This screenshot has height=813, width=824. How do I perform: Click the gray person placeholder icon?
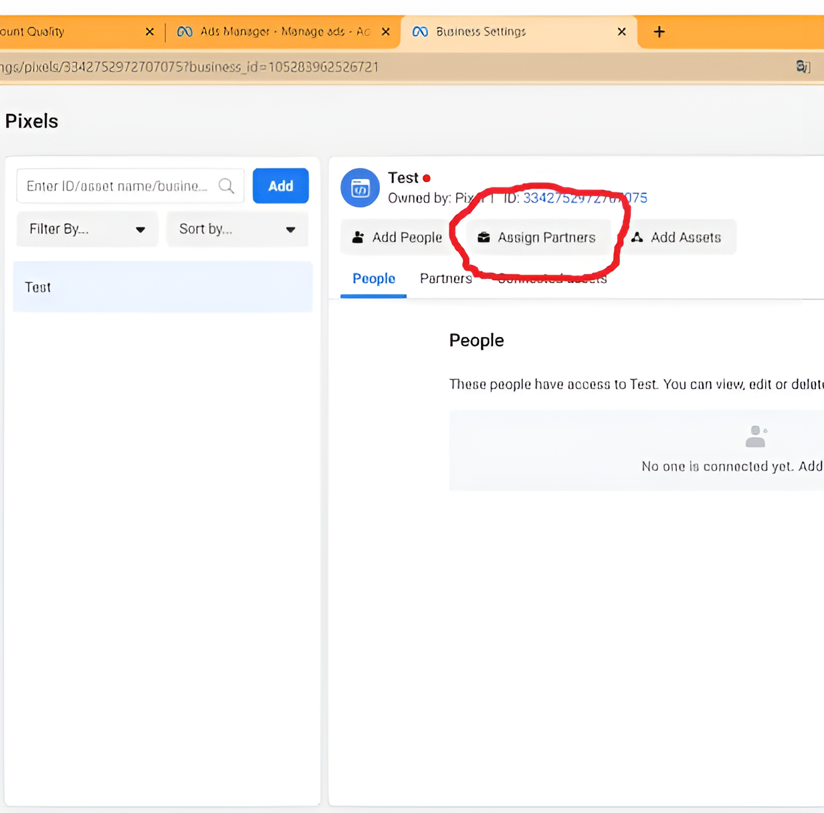755,437
